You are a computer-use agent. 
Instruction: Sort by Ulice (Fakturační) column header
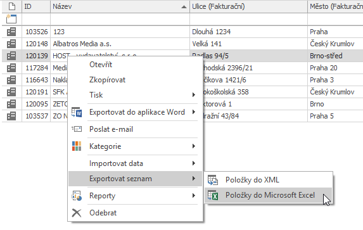point(248,6)
